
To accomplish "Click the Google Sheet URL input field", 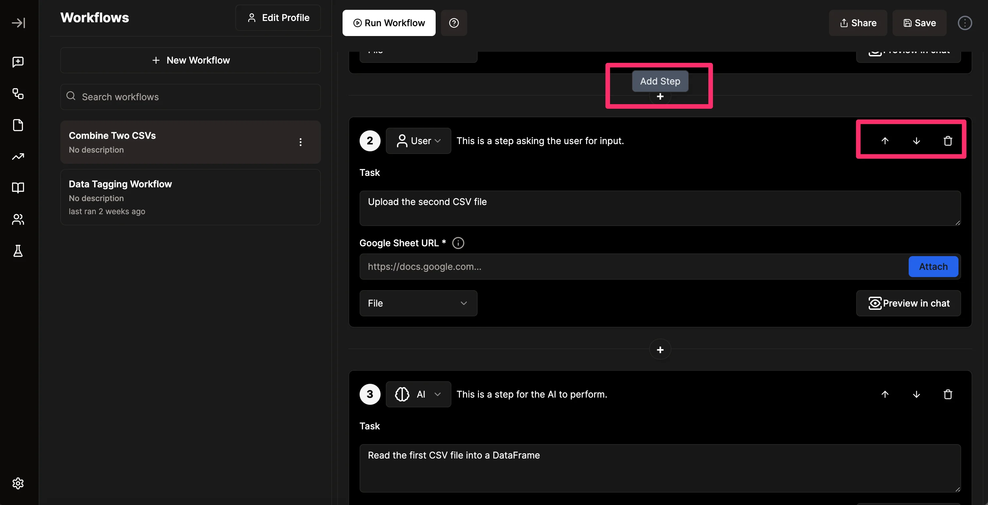I will [633, 267].
